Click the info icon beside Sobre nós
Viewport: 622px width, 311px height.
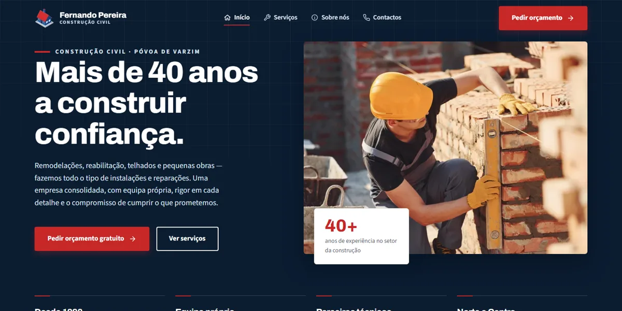click(x=315, y=18)
